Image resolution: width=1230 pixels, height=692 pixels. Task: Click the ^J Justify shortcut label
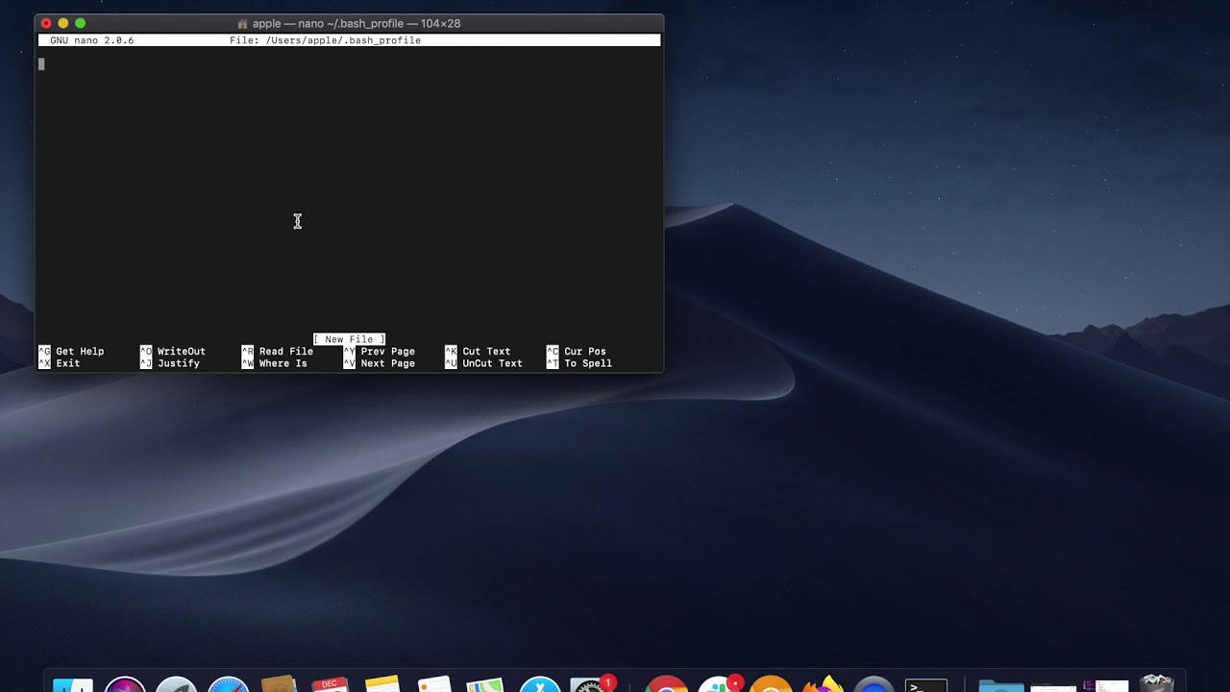pyautogui.click(x=170, y=363)
